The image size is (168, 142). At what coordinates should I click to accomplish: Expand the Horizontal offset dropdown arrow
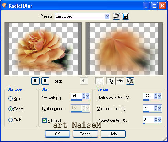point(160,96)
